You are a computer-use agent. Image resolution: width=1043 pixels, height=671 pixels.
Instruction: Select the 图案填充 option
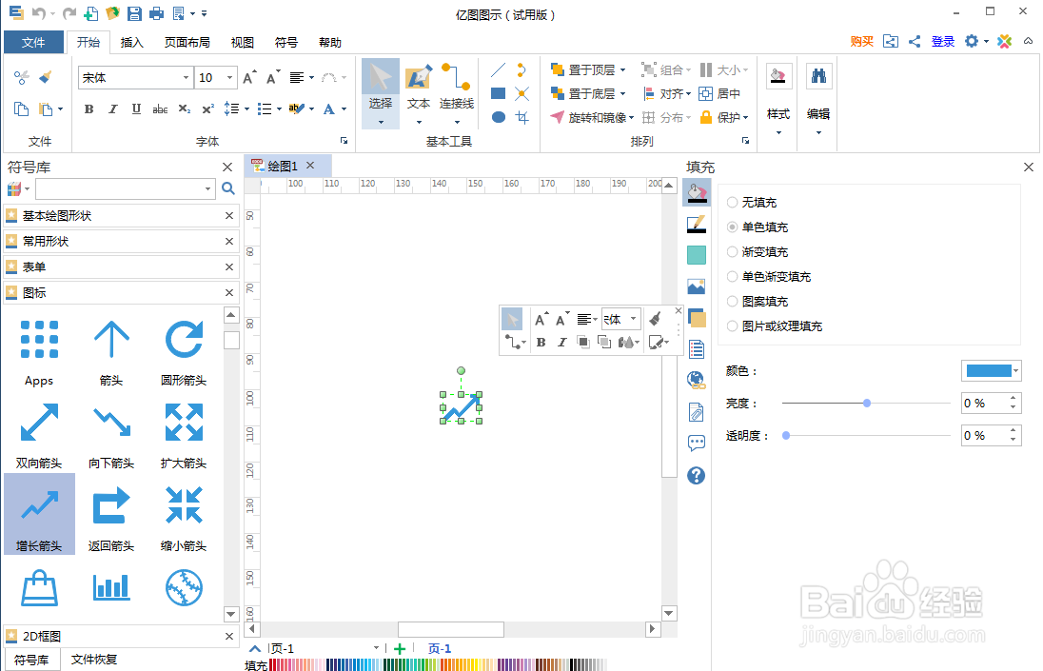(731, 301)
